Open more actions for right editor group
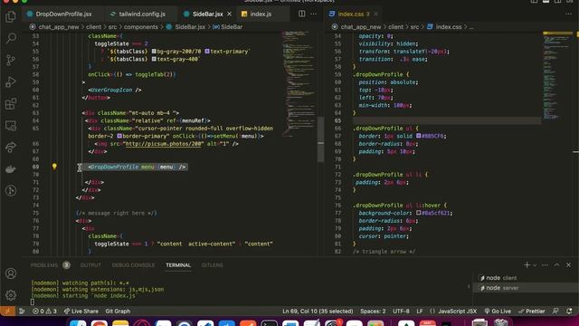Image resolution: width=579 pixels, height=326 pixels. (568, 14)
